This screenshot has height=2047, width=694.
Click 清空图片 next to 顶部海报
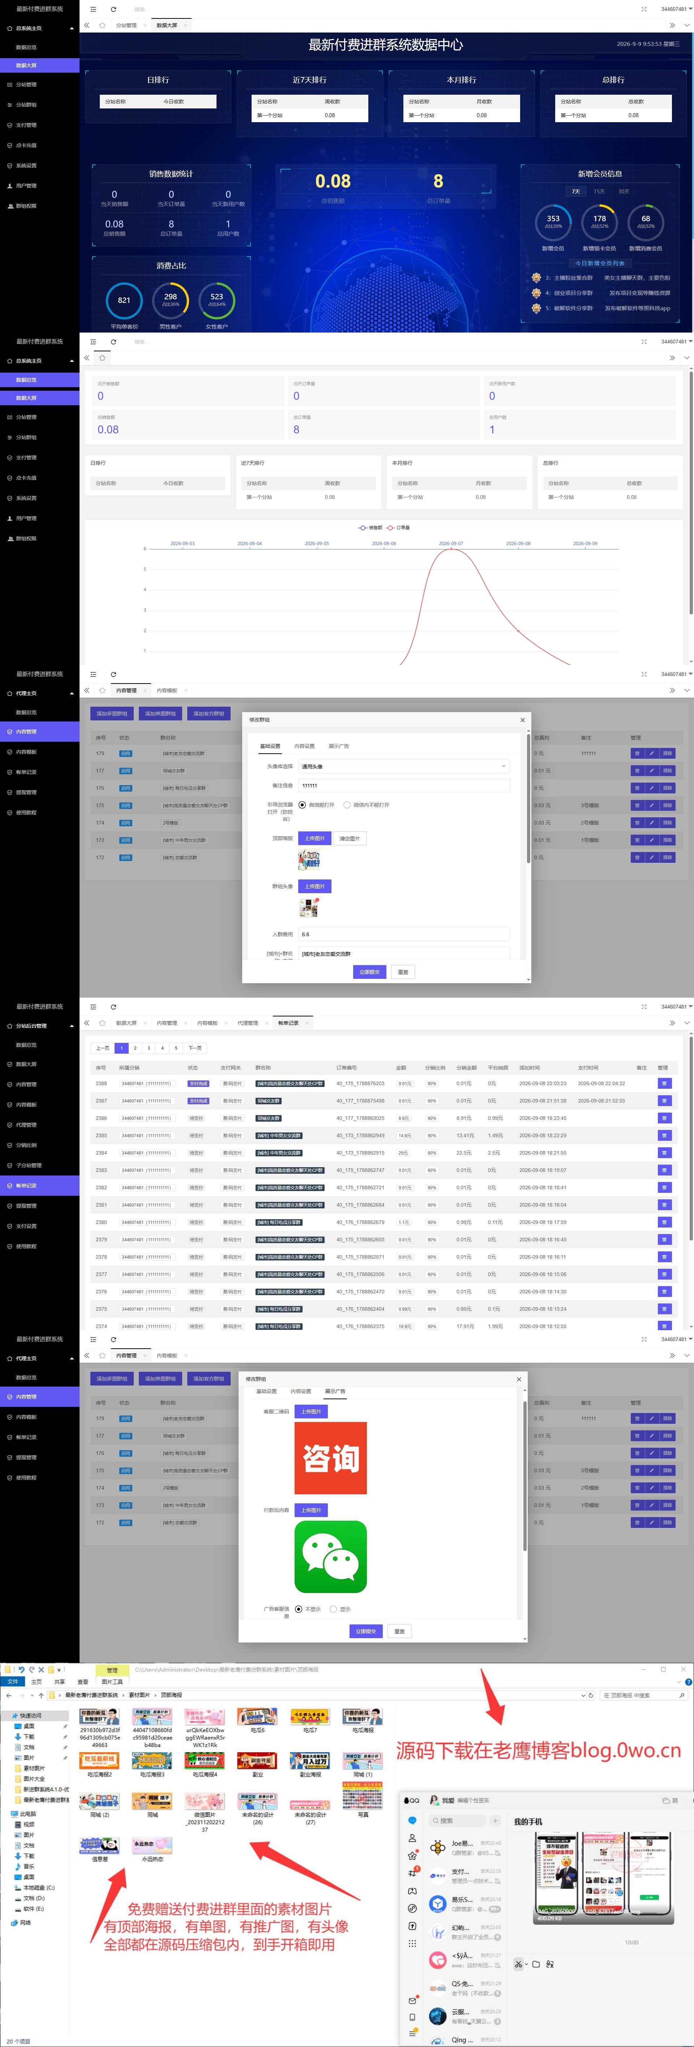click(x=350, y=838)
